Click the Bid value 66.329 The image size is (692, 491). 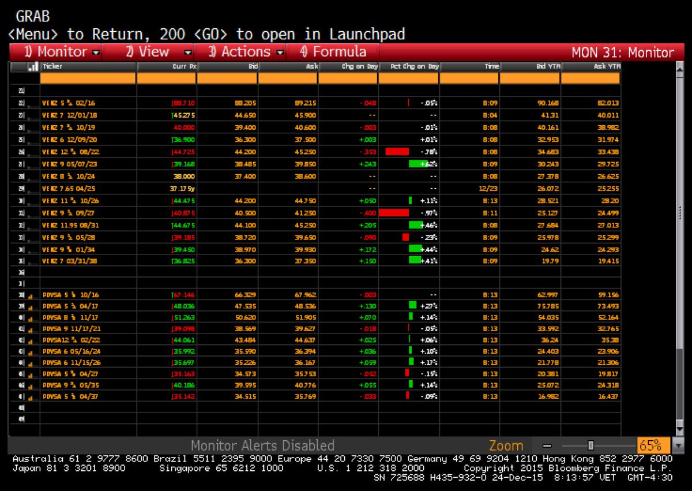[246, 295]
